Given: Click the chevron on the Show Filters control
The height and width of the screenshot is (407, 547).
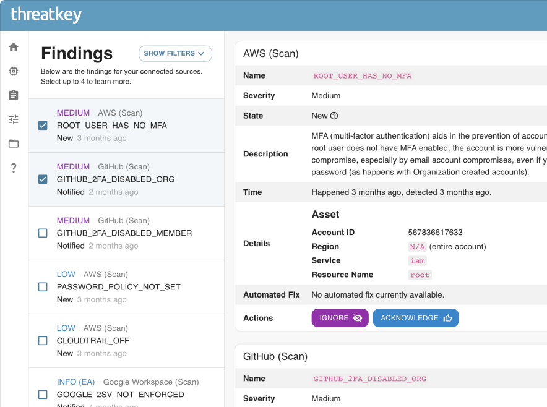Looking at the screenshot, I should [201, 54].
